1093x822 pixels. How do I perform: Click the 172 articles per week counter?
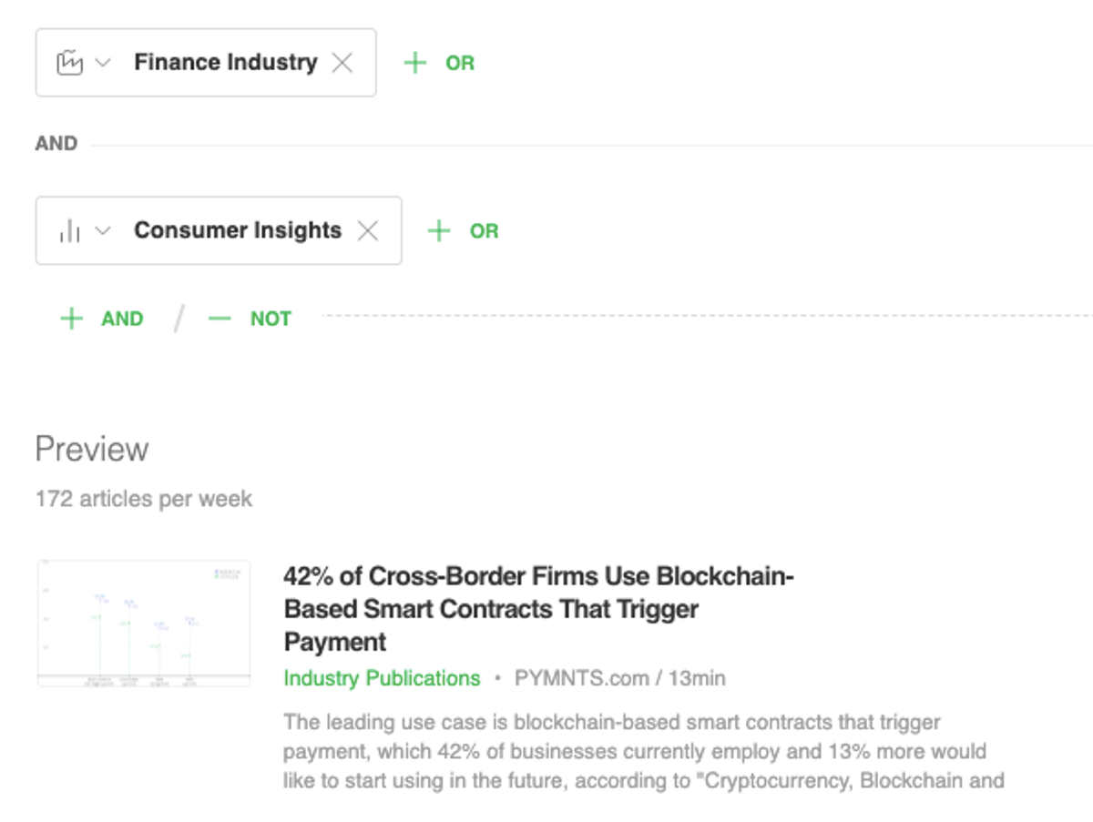[144, 498]
